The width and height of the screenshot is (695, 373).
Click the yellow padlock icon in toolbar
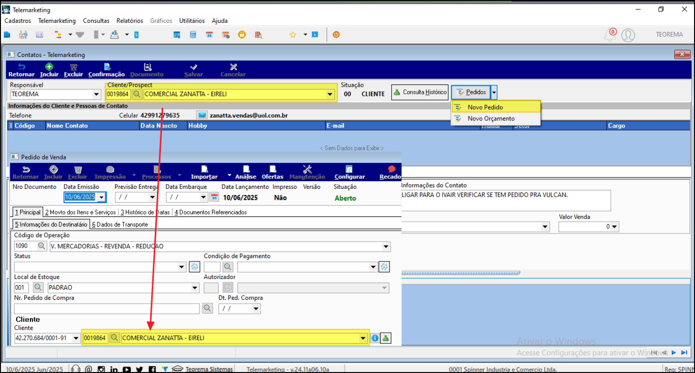coord(242,35)
